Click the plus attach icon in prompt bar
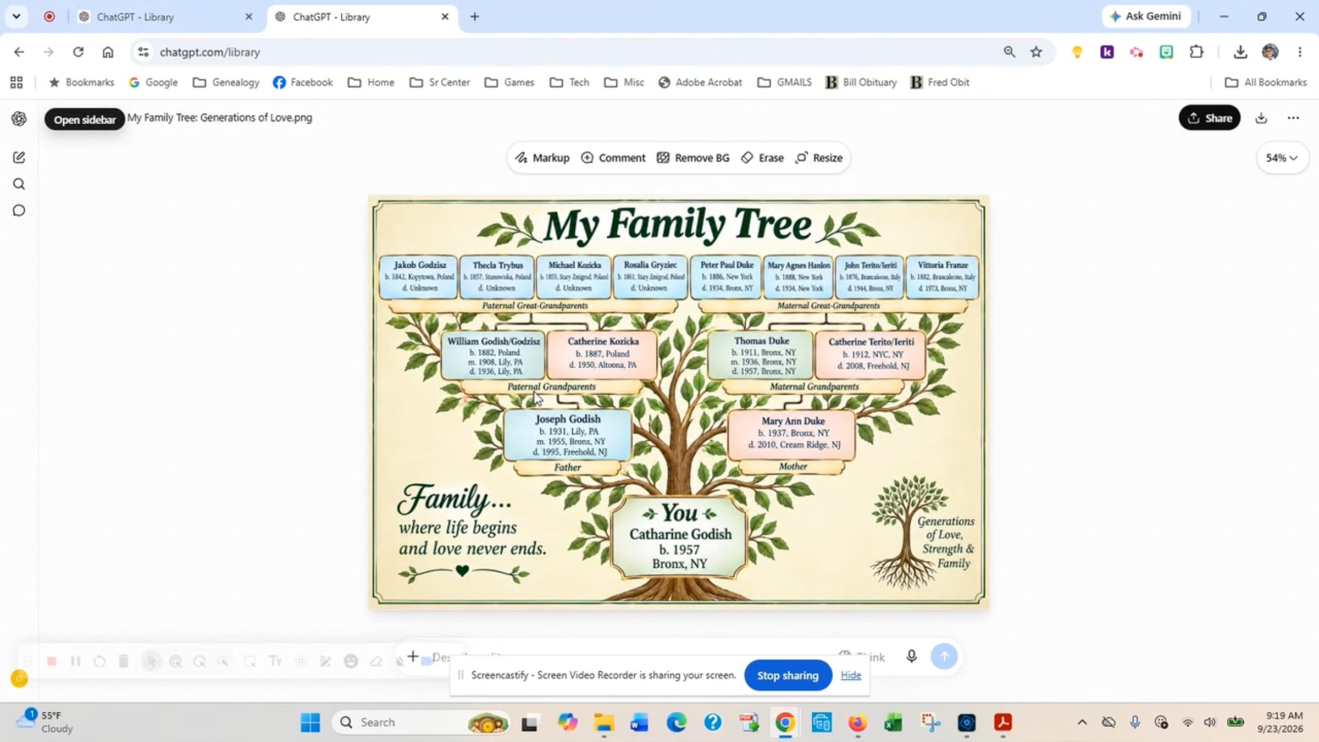Image resolution: width=1319 pixels, height=742 pixels. 413,656
